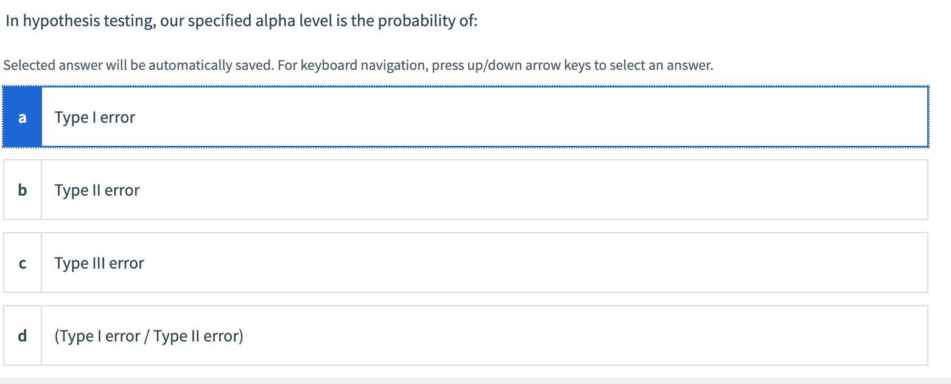Viewport: 951px width, 384px height.
Task: Hit the letter 'd' badge
Action: click(x=23, y=335)
